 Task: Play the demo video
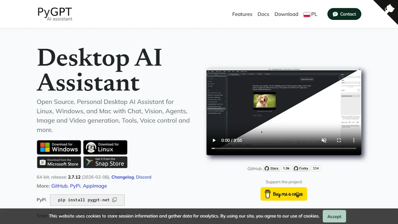(x=214, y=140)
